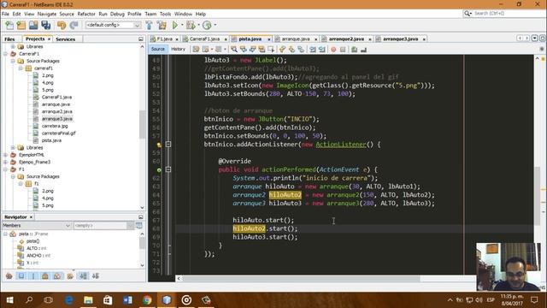Click the Redo toolbar icon
The image size is (547, 308).
click(74, 25)
